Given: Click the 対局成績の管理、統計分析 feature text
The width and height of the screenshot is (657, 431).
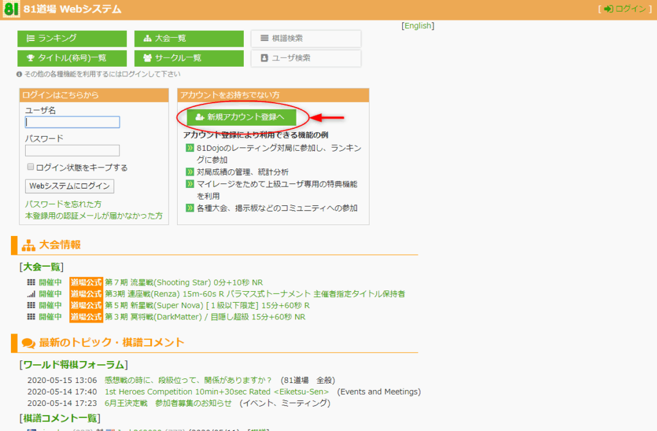Looking at the screenshot, I should 243,172.
